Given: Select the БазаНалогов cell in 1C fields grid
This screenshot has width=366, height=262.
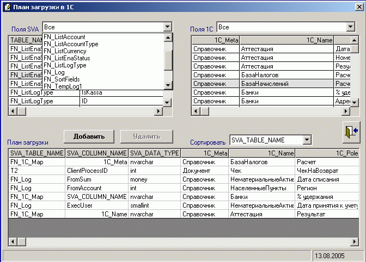Looking at the screenshot, I should coord(287,75).
